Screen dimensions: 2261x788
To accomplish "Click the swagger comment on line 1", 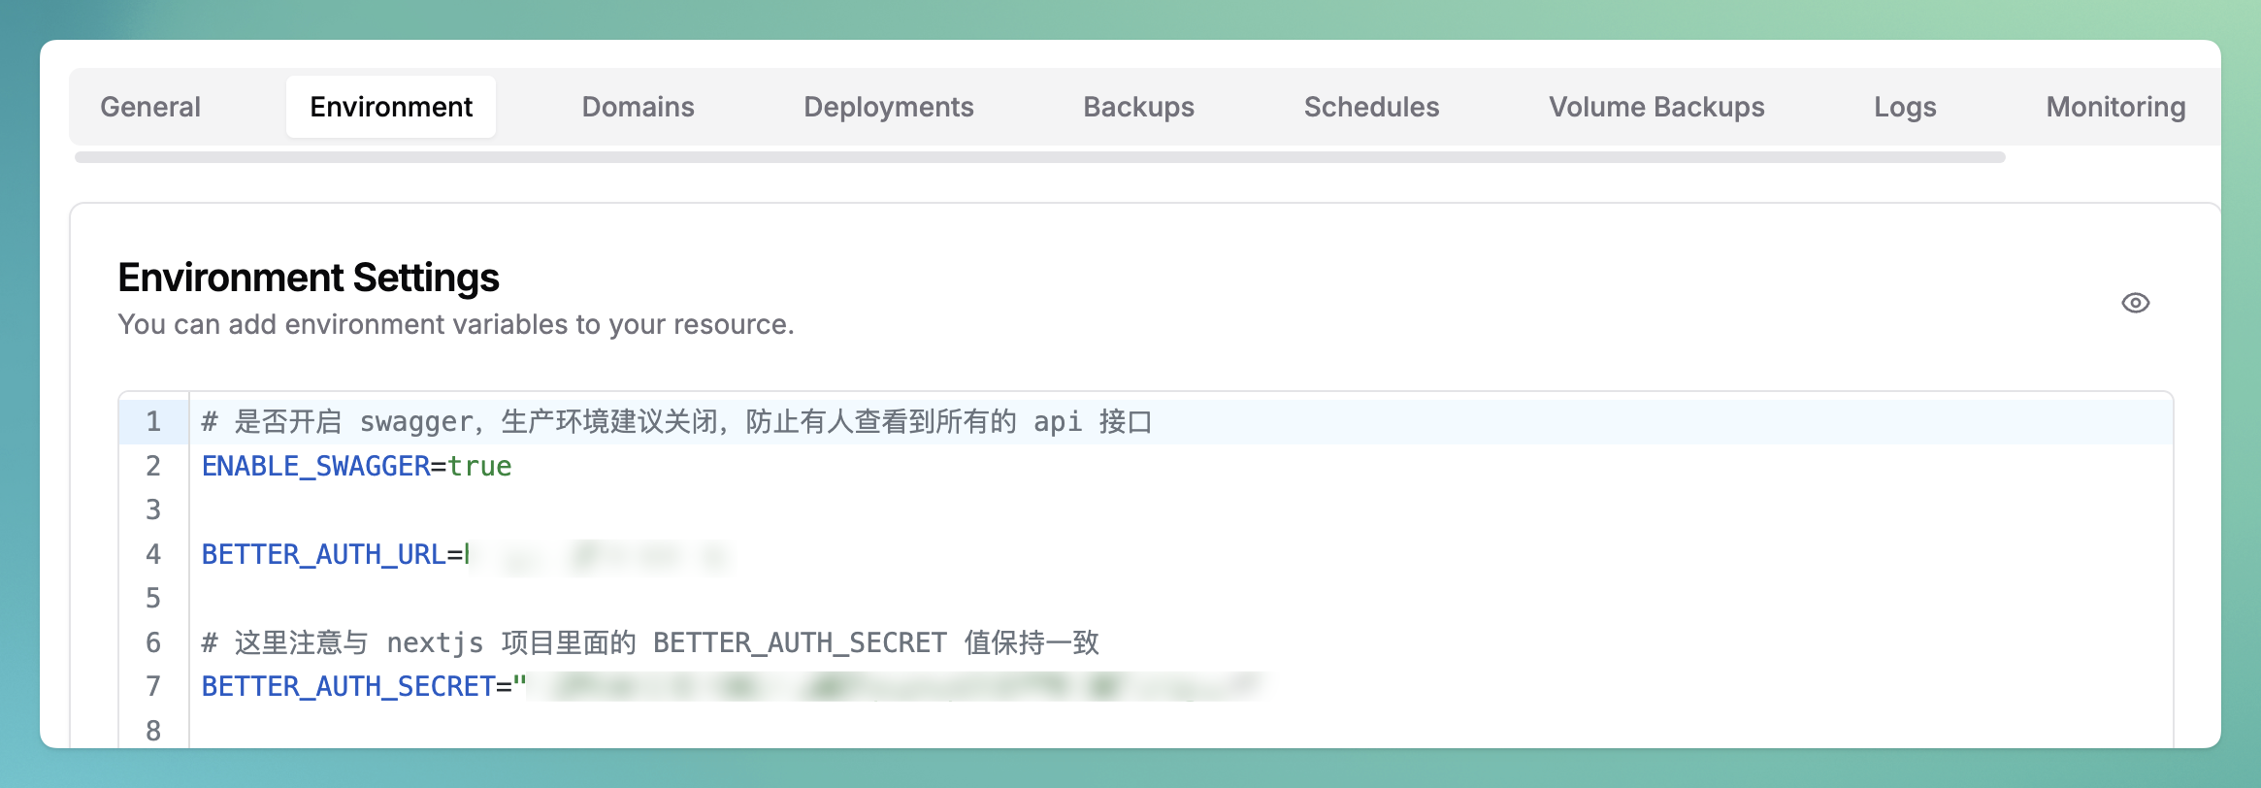I will (675, 422).
